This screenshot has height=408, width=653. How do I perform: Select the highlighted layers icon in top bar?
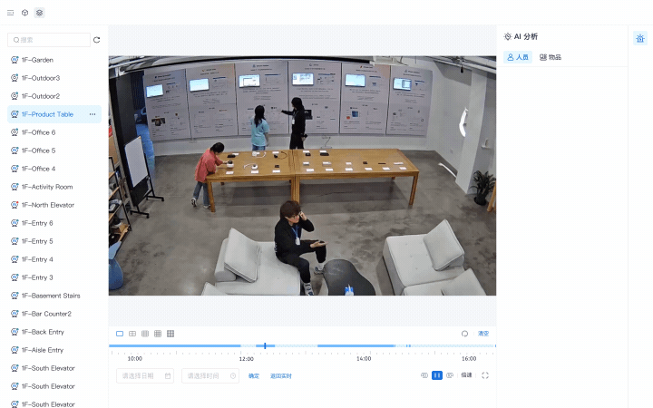pyautogui.click(x=39, y=13)
